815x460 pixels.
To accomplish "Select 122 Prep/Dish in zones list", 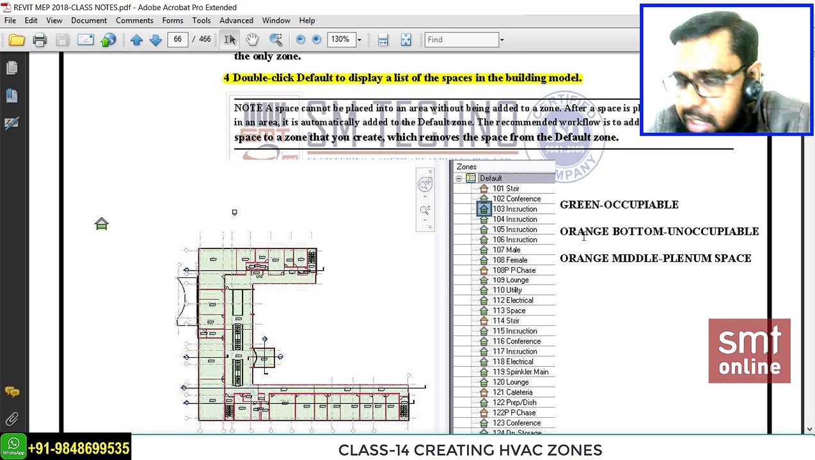I will click(x=515, y=402).
